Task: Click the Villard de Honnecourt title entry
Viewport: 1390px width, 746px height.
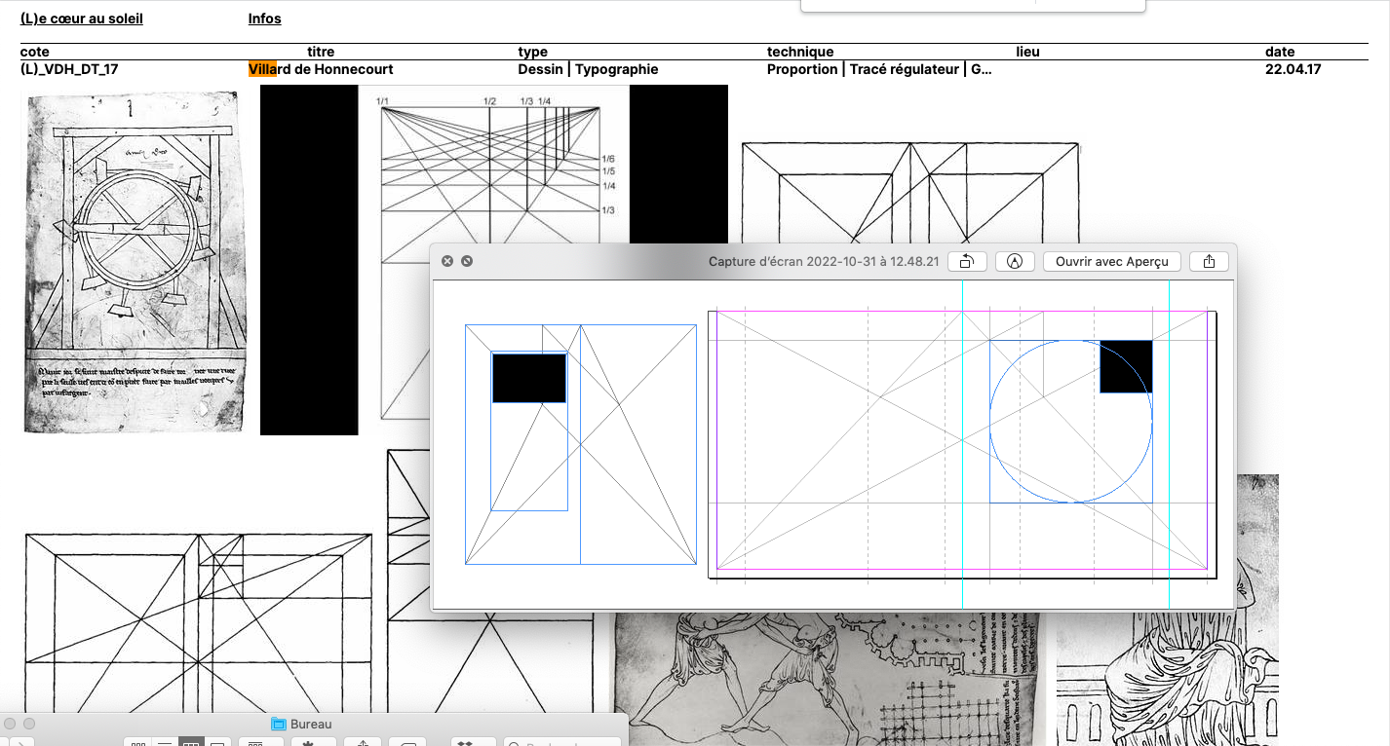Action: (321, 69)
